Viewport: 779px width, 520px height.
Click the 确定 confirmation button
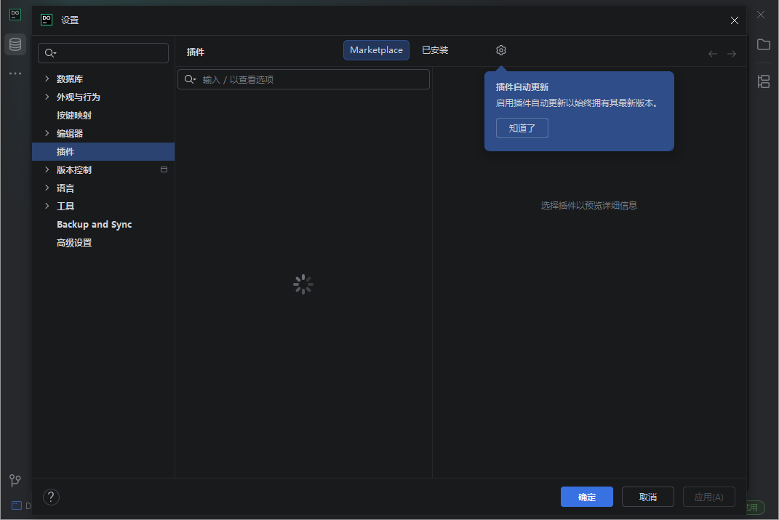click(586, 497)
